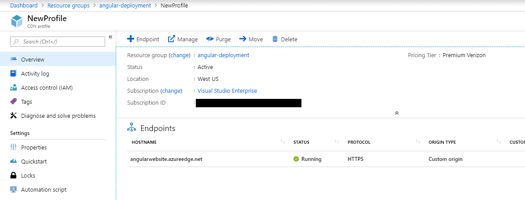Open Diagnose and solve problems
This screenshot has width=525, height=200.
58,116
